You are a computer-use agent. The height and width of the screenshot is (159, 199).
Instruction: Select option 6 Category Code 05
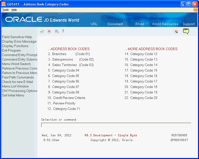(64, 76)
